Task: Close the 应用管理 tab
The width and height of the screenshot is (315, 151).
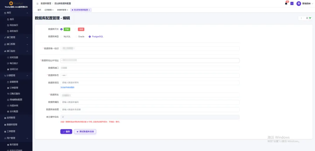Action: click(x=53, y=10)
